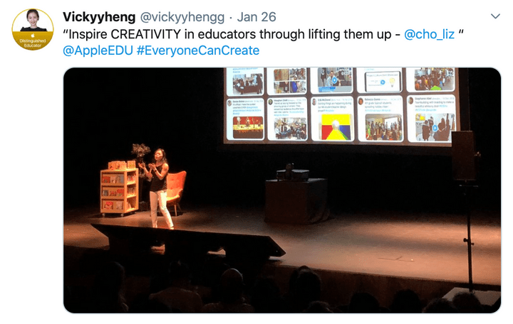Open the Jan 26 tweet timestamp
The image size is (513, 324).
coord(256,17)
